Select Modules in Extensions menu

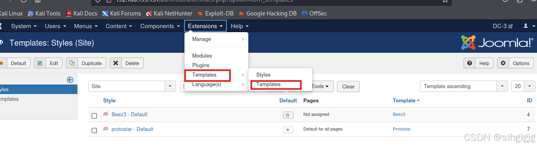tap(216, 56)
